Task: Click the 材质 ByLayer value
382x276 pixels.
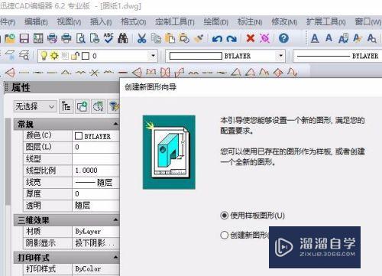Action: coord(95,232)
